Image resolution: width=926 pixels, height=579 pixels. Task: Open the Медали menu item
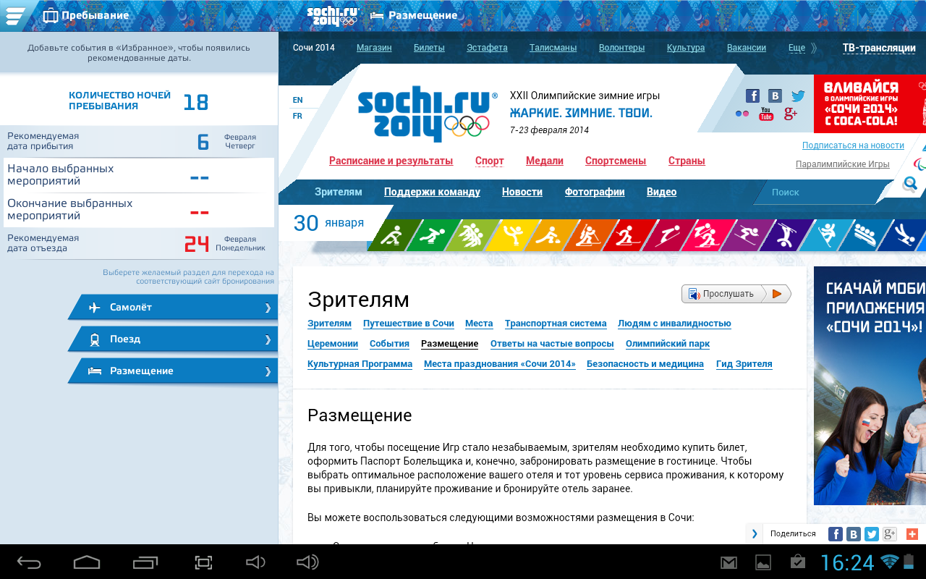(x=544, y=161)
